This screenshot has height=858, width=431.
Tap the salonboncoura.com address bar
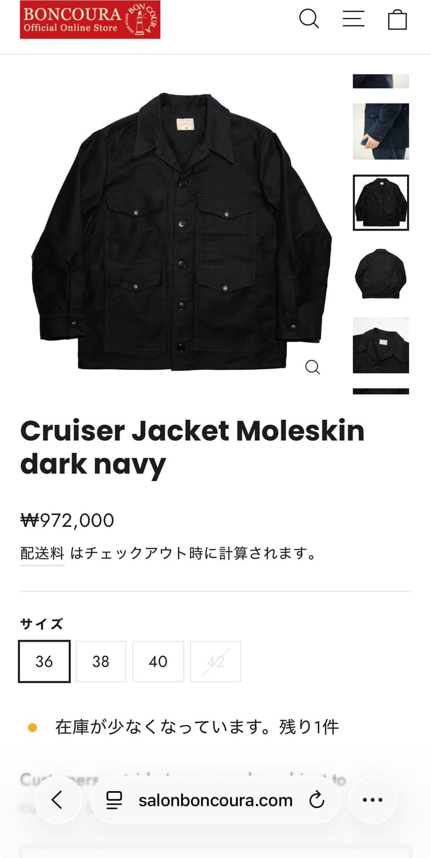coord(215,800)
